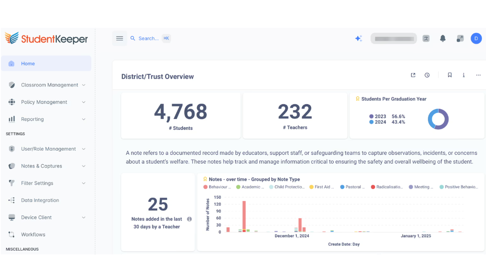Viewport: 486px width, 273px height.
Task: Open the language translate icon
Action: (x=426, y=39)
